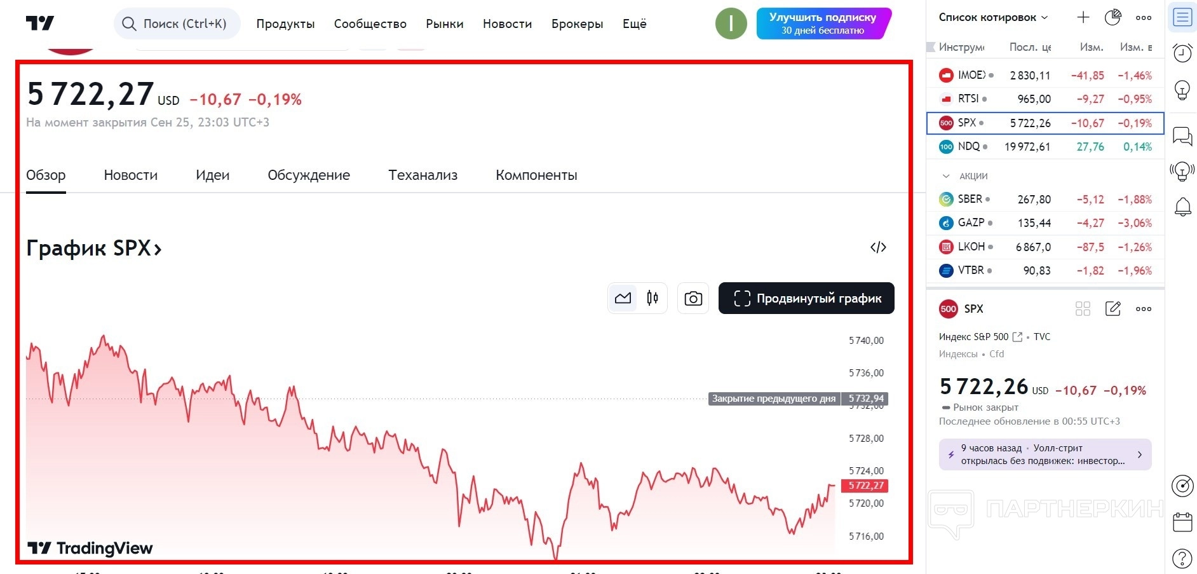Switch the chart to candlestick style
This screenshot has width=1197, height=574.
pyautogui.click(x=653, y=298)
